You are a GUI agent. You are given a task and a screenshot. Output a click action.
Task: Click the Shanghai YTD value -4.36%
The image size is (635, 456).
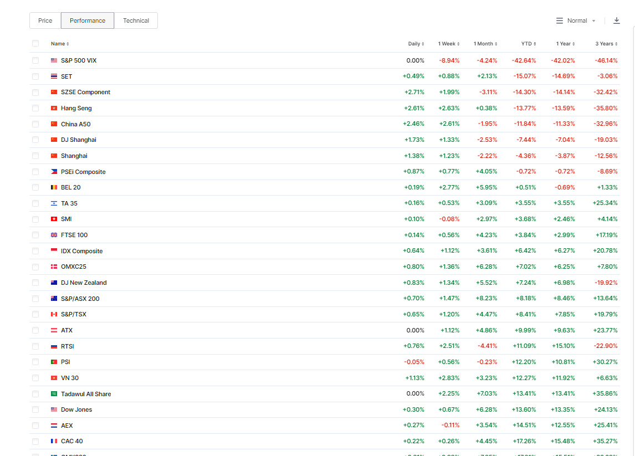(526, 156)
